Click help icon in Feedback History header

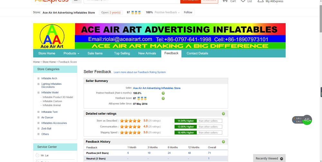(223, 142)
